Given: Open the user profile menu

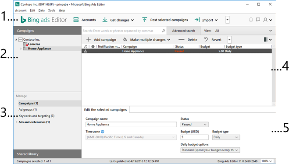Looking at the screenshot, I should [268, 20].
